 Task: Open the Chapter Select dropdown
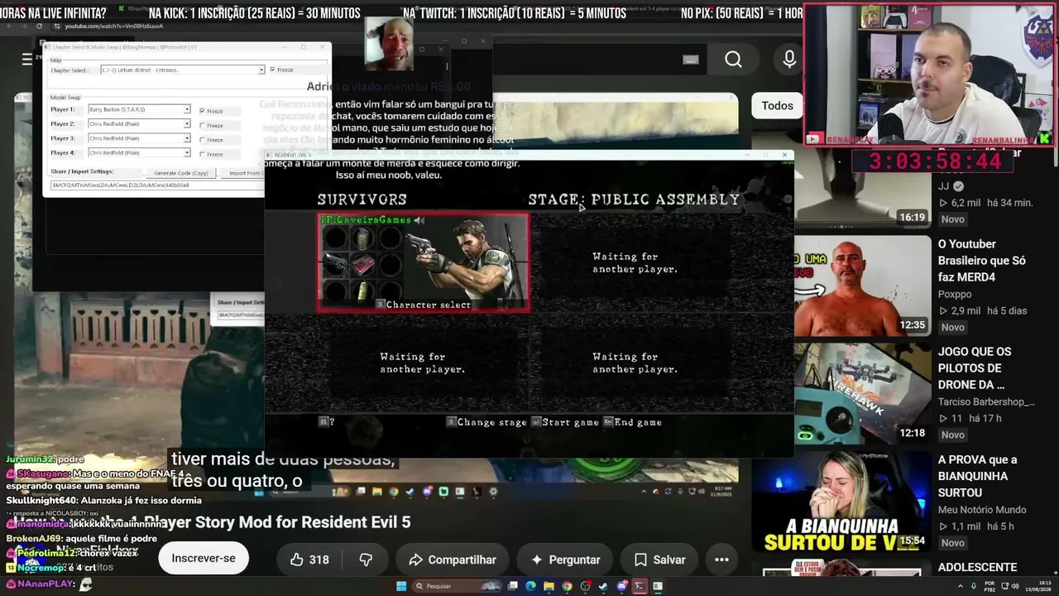182,70
